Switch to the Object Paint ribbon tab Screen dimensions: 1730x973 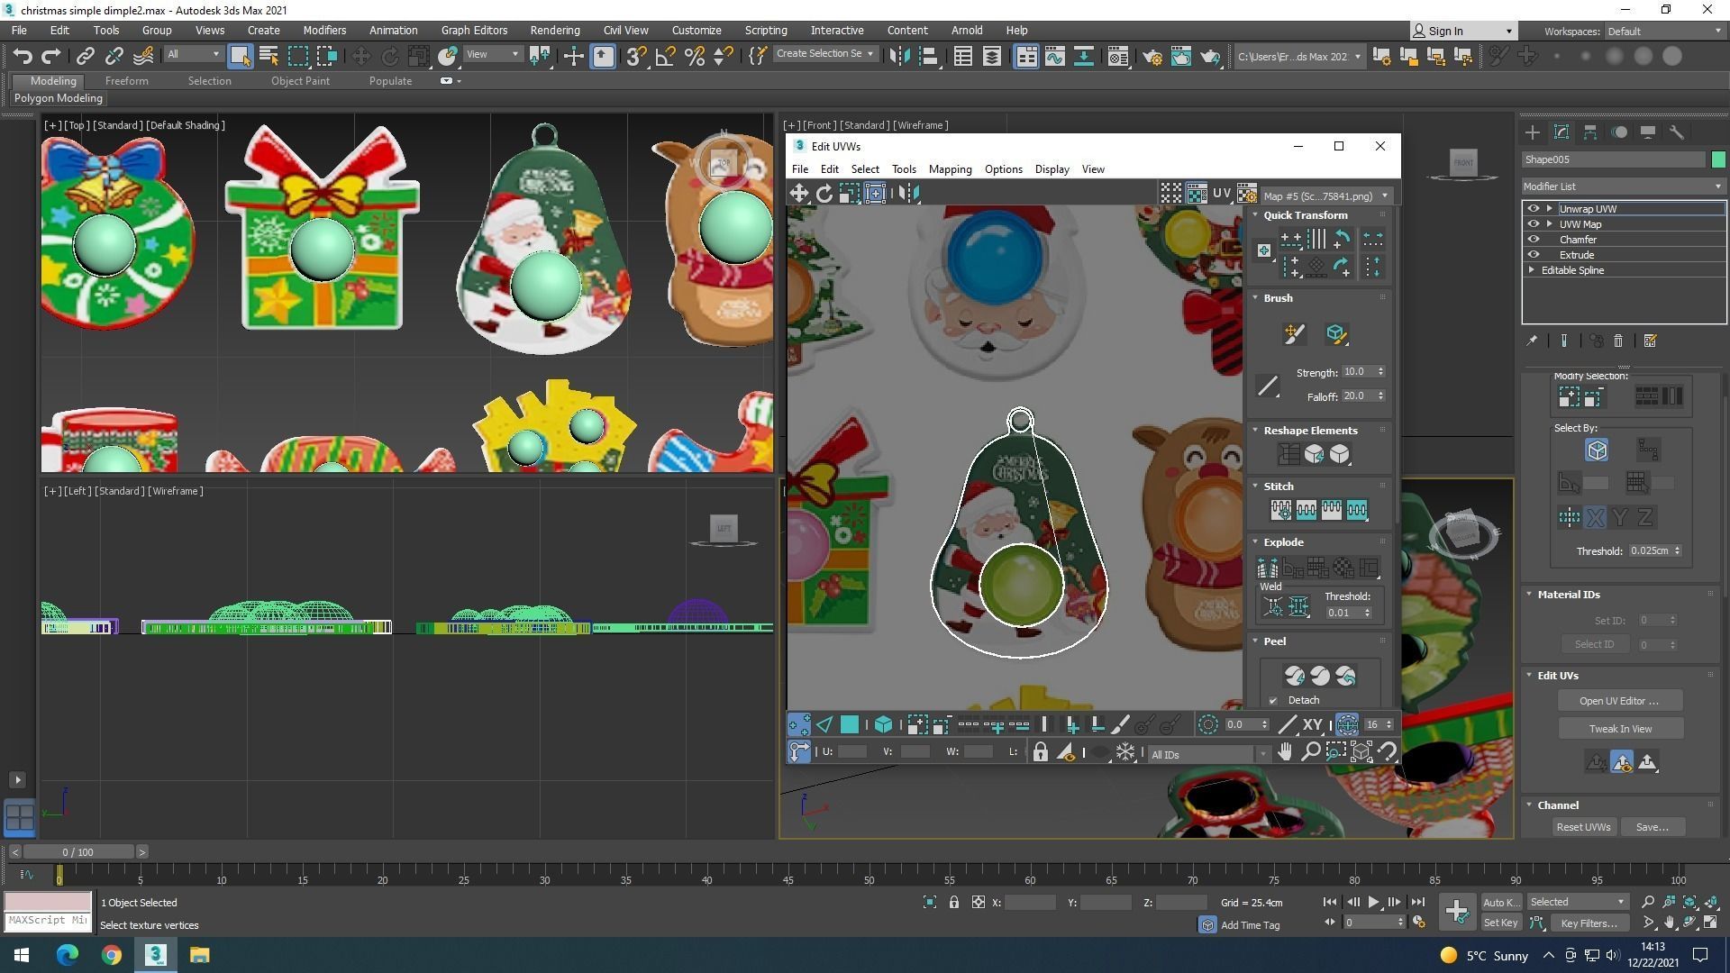tap(300, 80)
